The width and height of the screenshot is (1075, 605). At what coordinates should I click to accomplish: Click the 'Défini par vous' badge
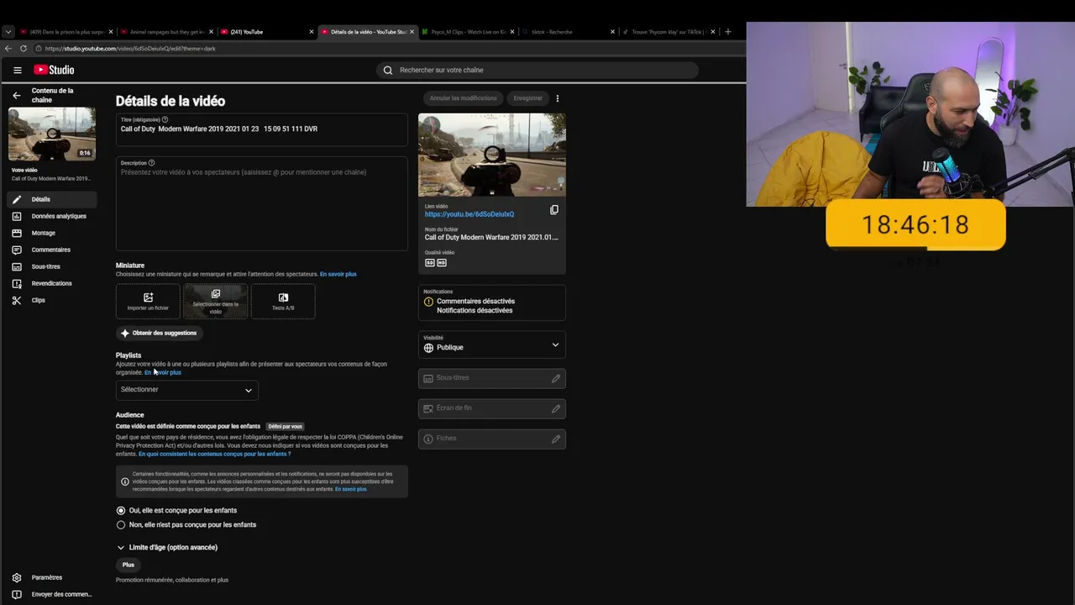point(286,427)
